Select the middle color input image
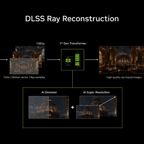The image size is (144, 144). (x=27, y=55)
